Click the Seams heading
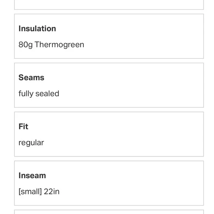Image resolution: width=214 pixels, height=214 pixels. point(31,77)
